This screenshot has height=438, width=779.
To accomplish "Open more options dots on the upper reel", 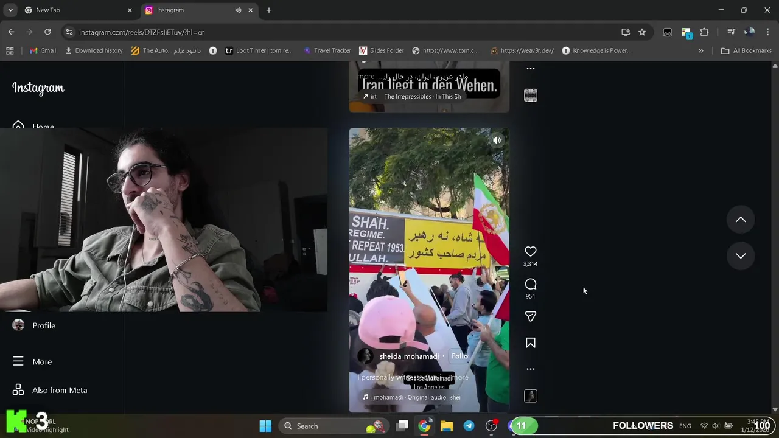I will [x=530, y=69].
